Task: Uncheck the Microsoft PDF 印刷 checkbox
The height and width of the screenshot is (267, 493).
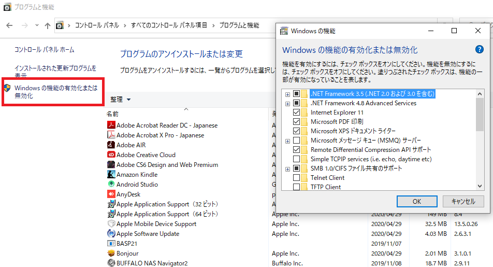Action: pyautogui.click(x=296, y=121)
